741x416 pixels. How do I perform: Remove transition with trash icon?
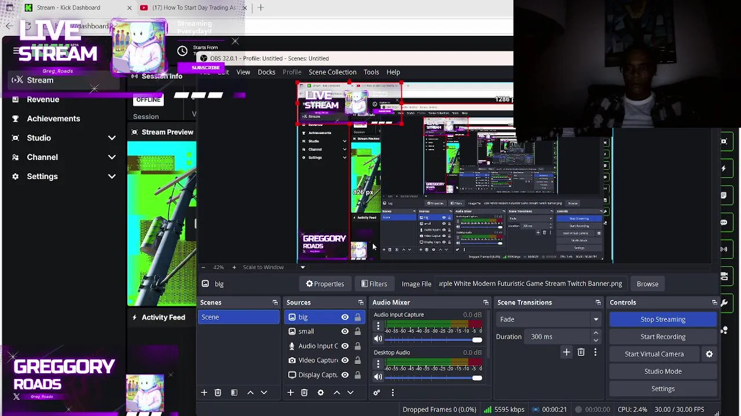click(x=581, y=352)
